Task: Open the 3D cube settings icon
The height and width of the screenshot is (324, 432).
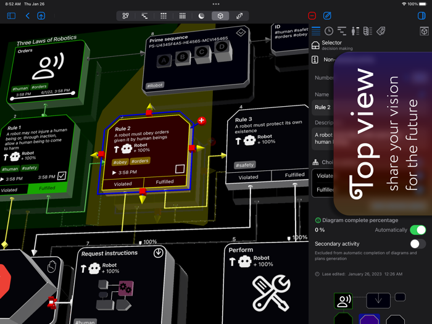Action: 424,31
